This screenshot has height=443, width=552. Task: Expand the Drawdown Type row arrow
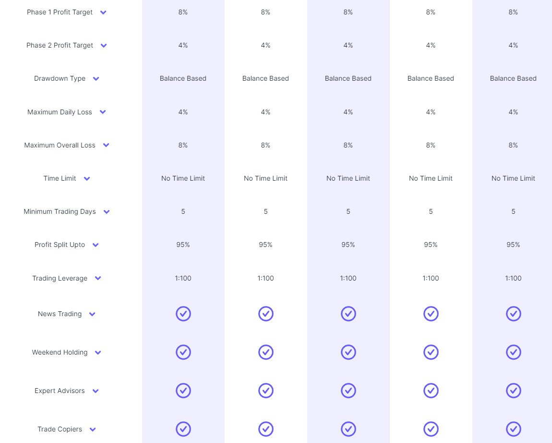click(96, 79)
